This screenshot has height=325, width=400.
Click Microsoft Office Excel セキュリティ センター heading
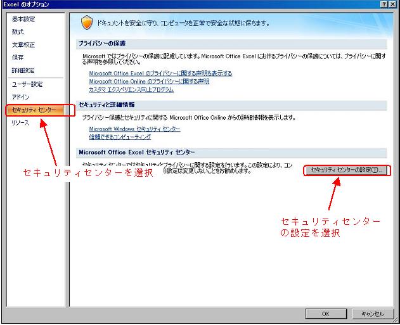pos(137,153)
